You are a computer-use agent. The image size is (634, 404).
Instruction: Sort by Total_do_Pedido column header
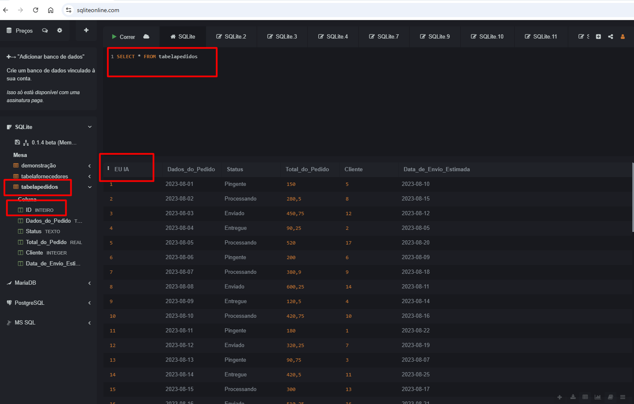[307, 169]
